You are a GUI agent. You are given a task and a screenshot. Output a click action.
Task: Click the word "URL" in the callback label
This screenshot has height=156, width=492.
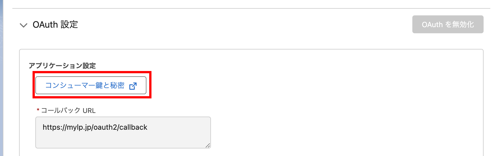point(89,111)
